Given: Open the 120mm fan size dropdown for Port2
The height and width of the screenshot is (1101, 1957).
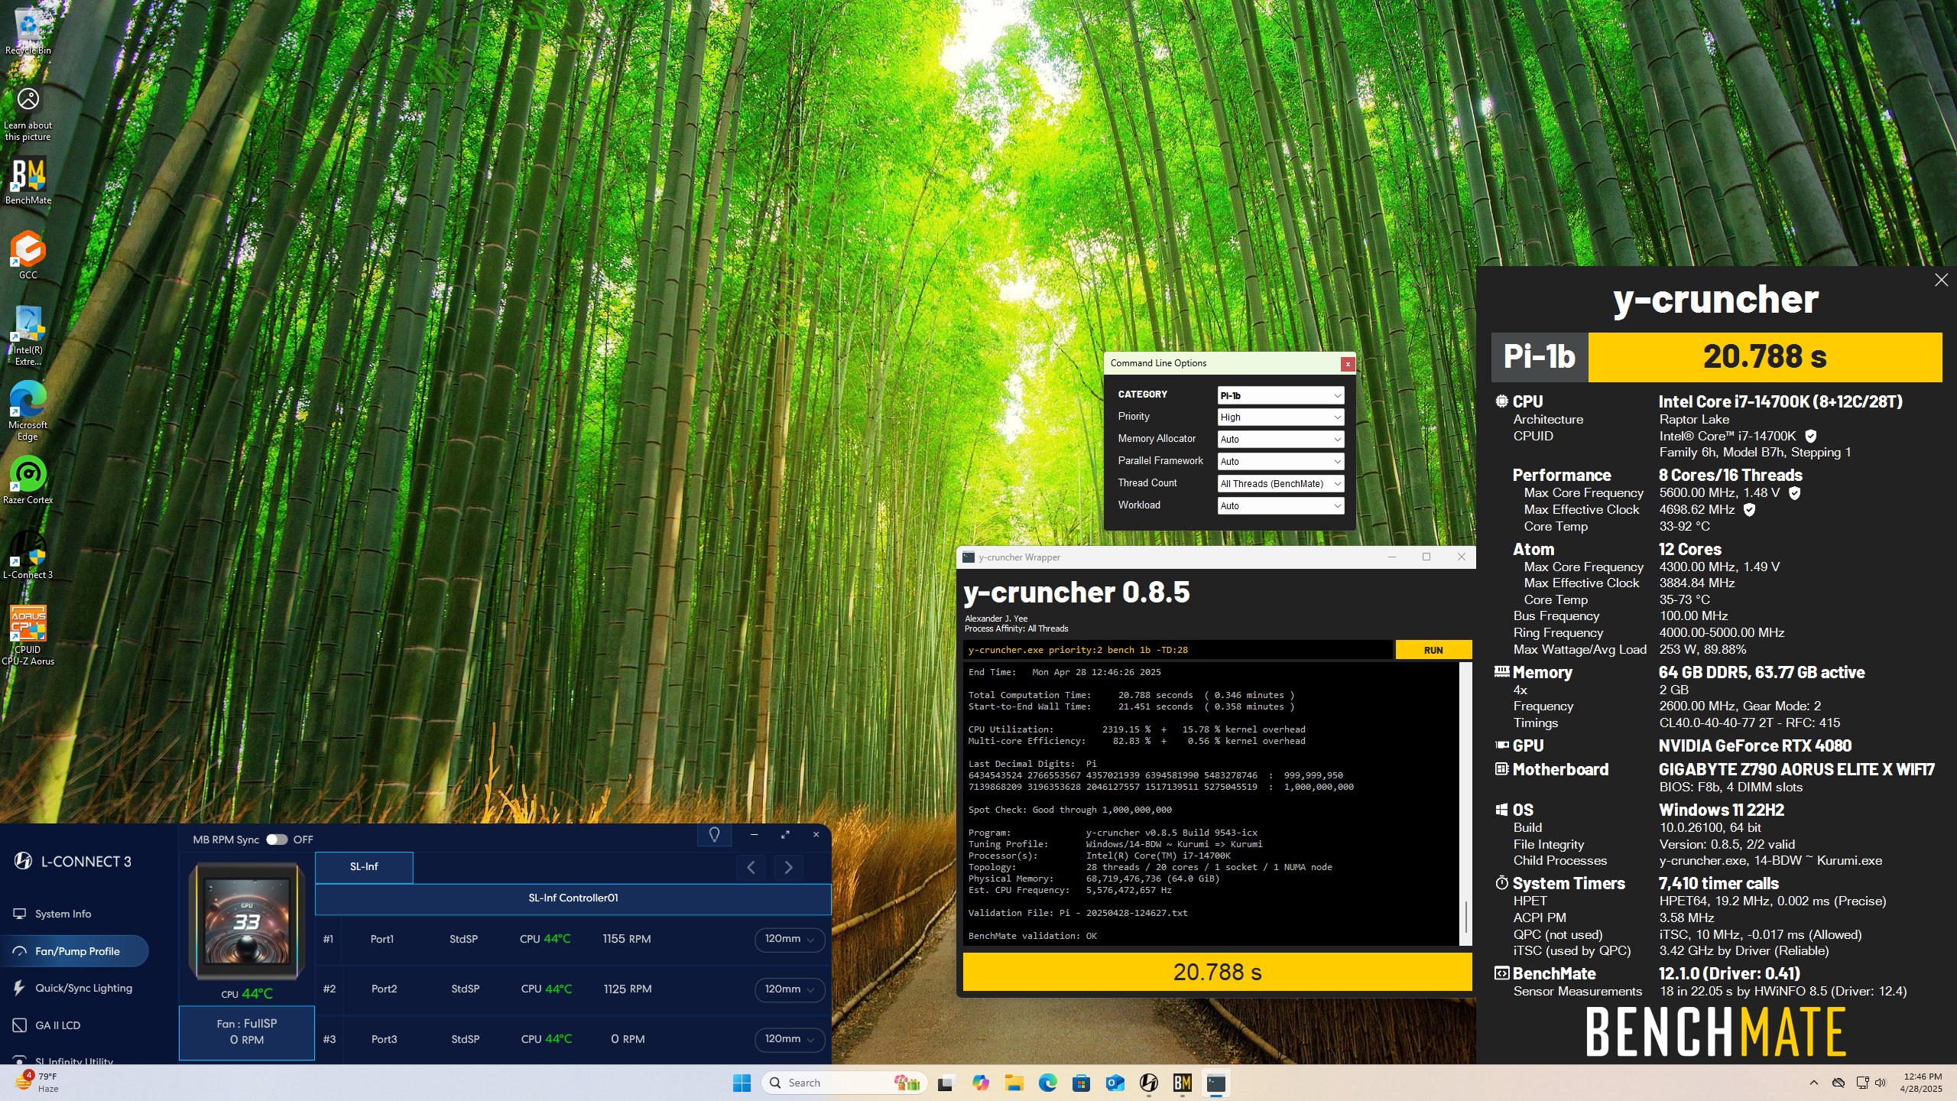Looking at the screenshot, I should [790, 989].
